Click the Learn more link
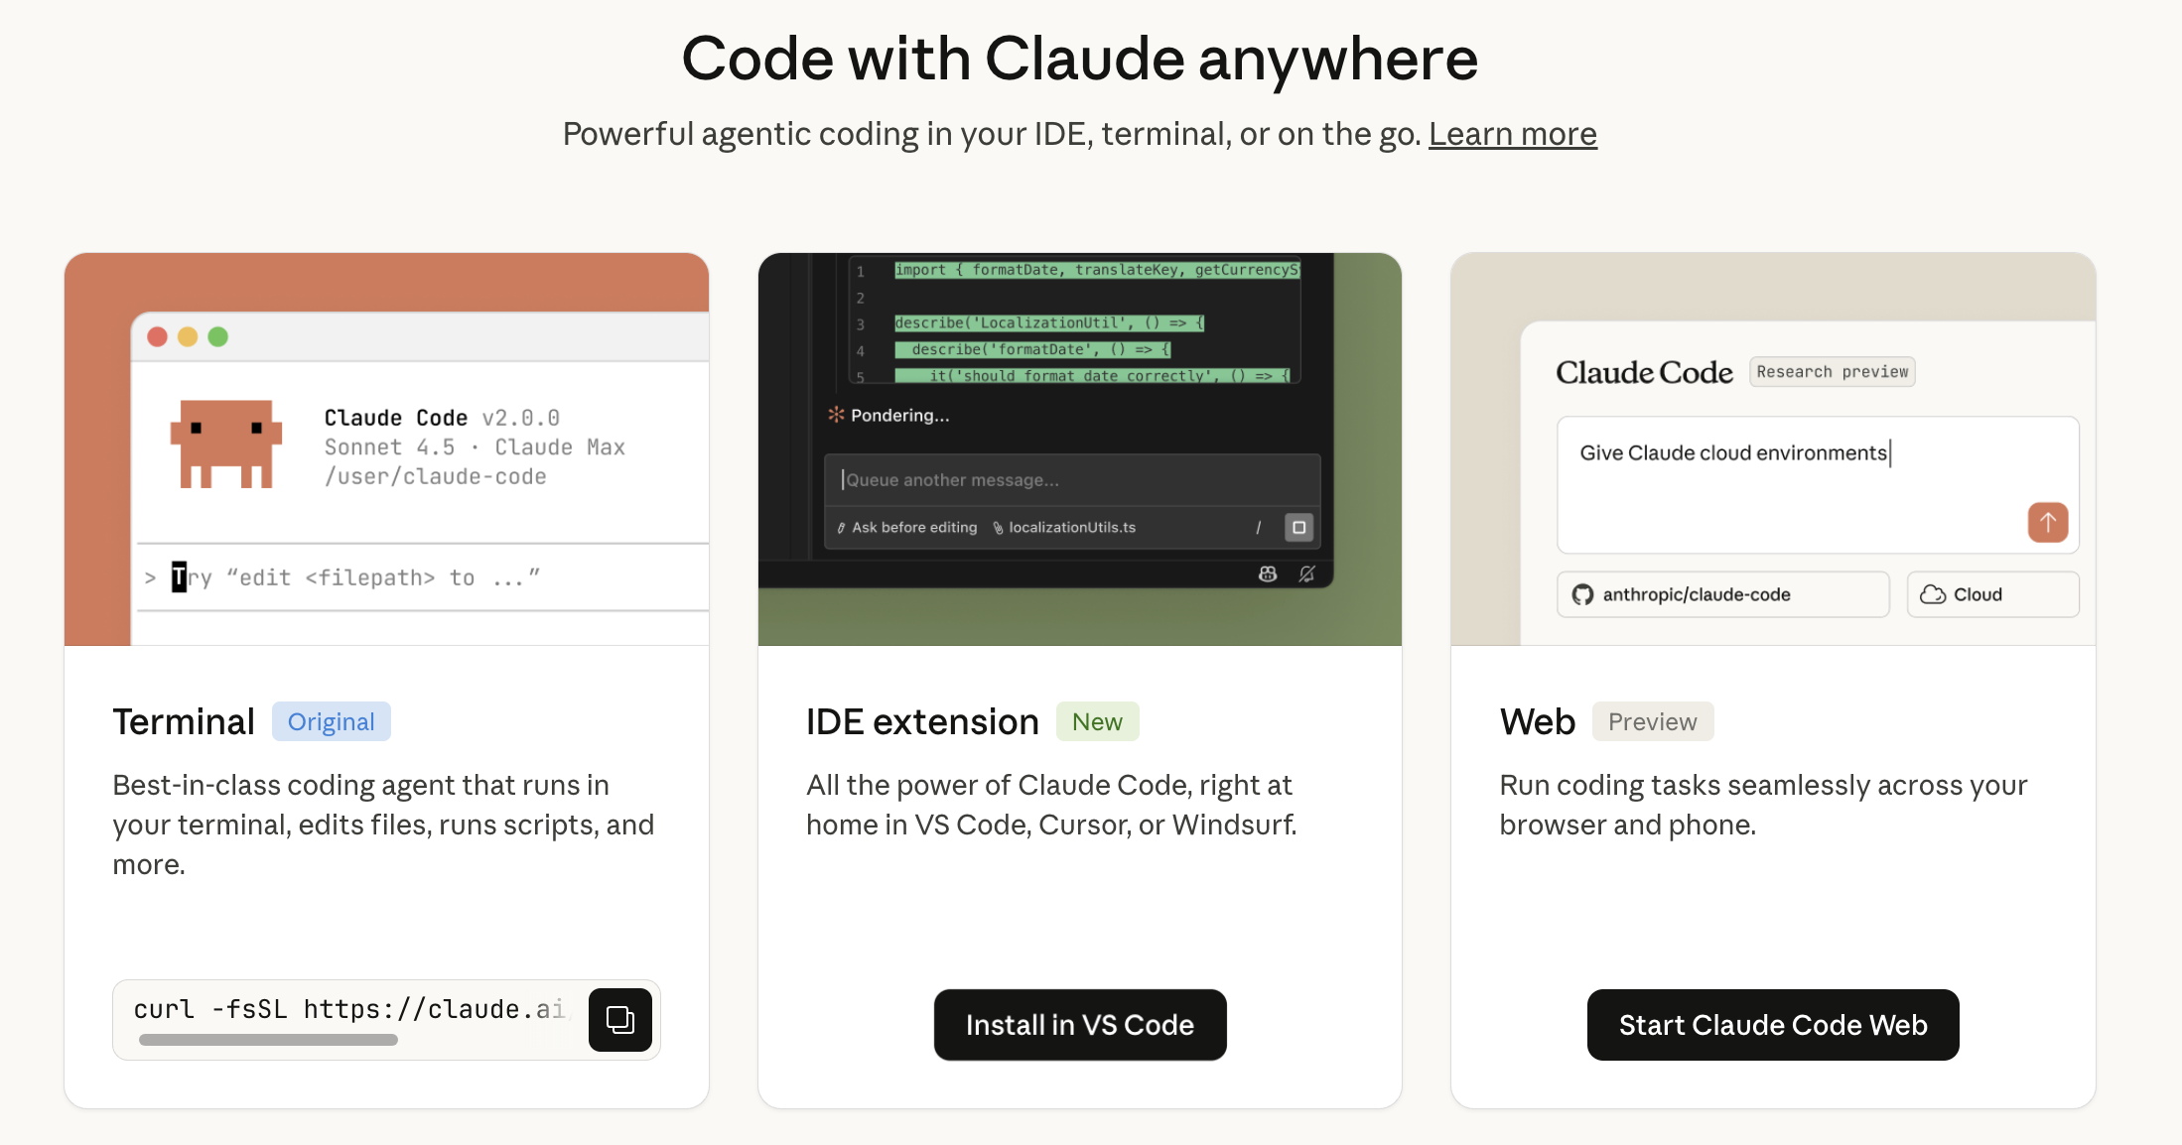The width and height of the screenshot is (2182, 1145). point(1513,133)
